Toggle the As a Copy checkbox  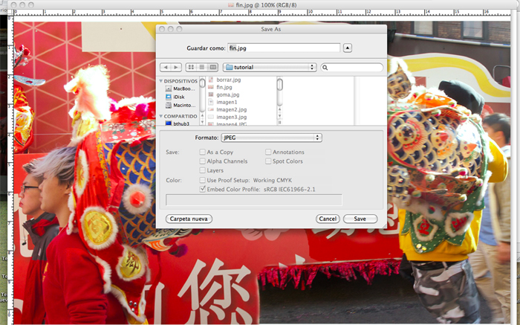202,152
